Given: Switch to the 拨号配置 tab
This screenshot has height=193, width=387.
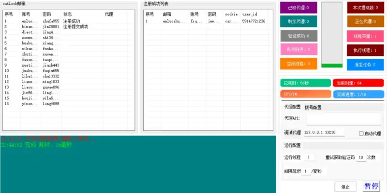Looking at the screenshot, I should click(x=313, y=107).
